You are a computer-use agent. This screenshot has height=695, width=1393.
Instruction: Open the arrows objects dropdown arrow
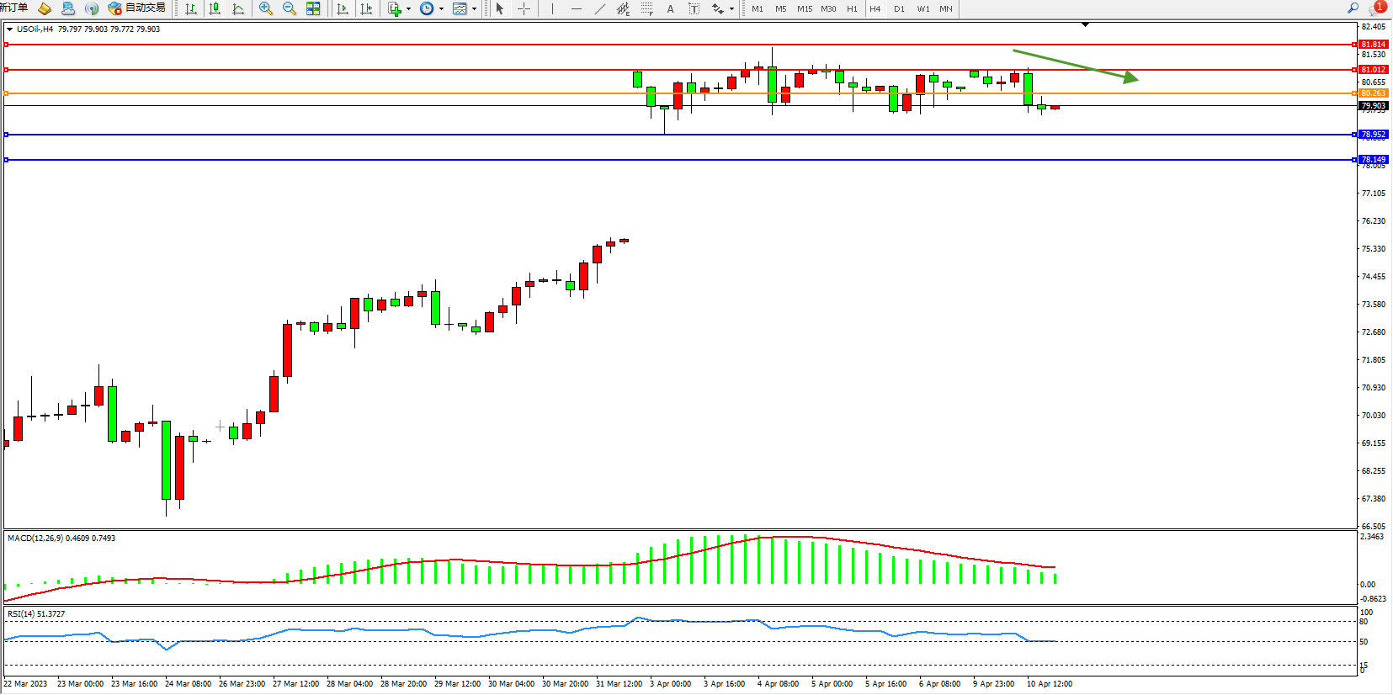point(731,9)
